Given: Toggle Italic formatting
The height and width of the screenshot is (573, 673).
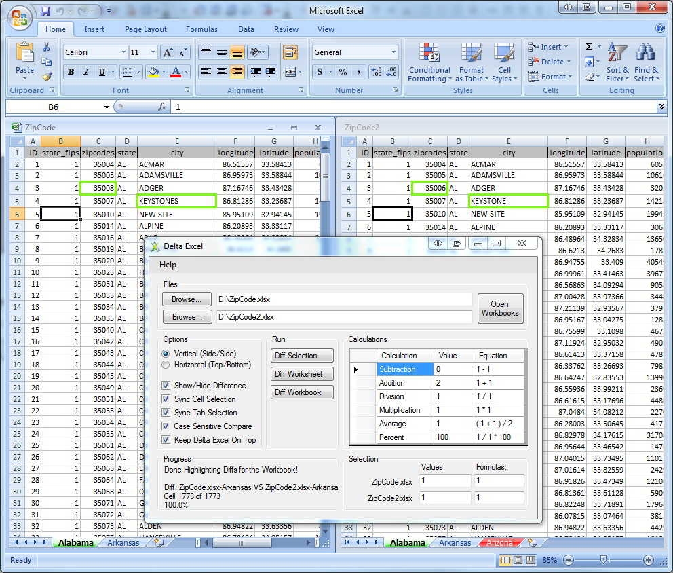Looking at the screenshot, I should pos(86,72).
